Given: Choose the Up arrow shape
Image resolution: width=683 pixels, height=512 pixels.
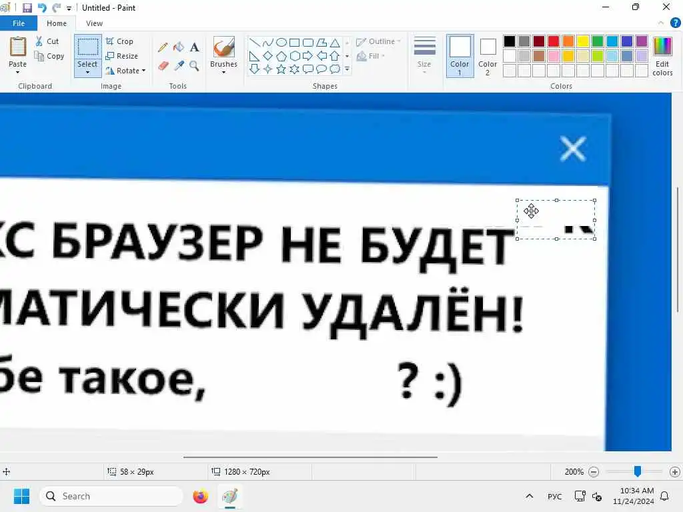Looking at the screenshot, I should (x=335, y=56).
